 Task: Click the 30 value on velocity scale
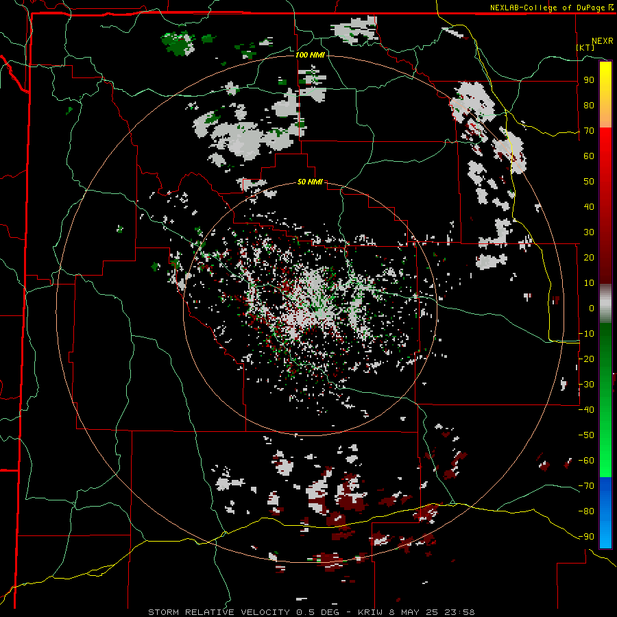coord(589,232)
